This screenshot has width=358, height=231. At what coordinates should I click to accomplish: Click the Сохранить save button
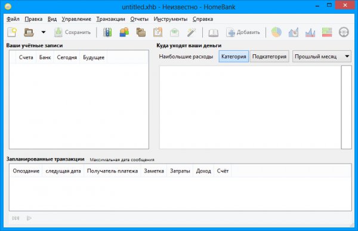click(72, 32)
